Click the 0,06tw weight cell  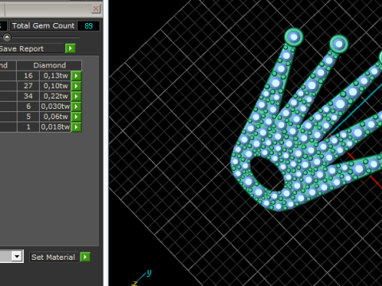click(x=56, y=117)
